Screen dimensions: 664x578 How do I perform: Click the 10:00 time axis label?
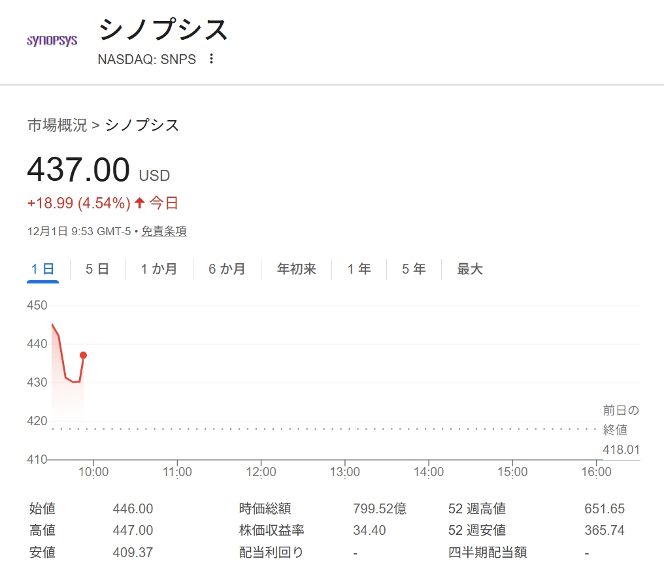tap(93, 472)
